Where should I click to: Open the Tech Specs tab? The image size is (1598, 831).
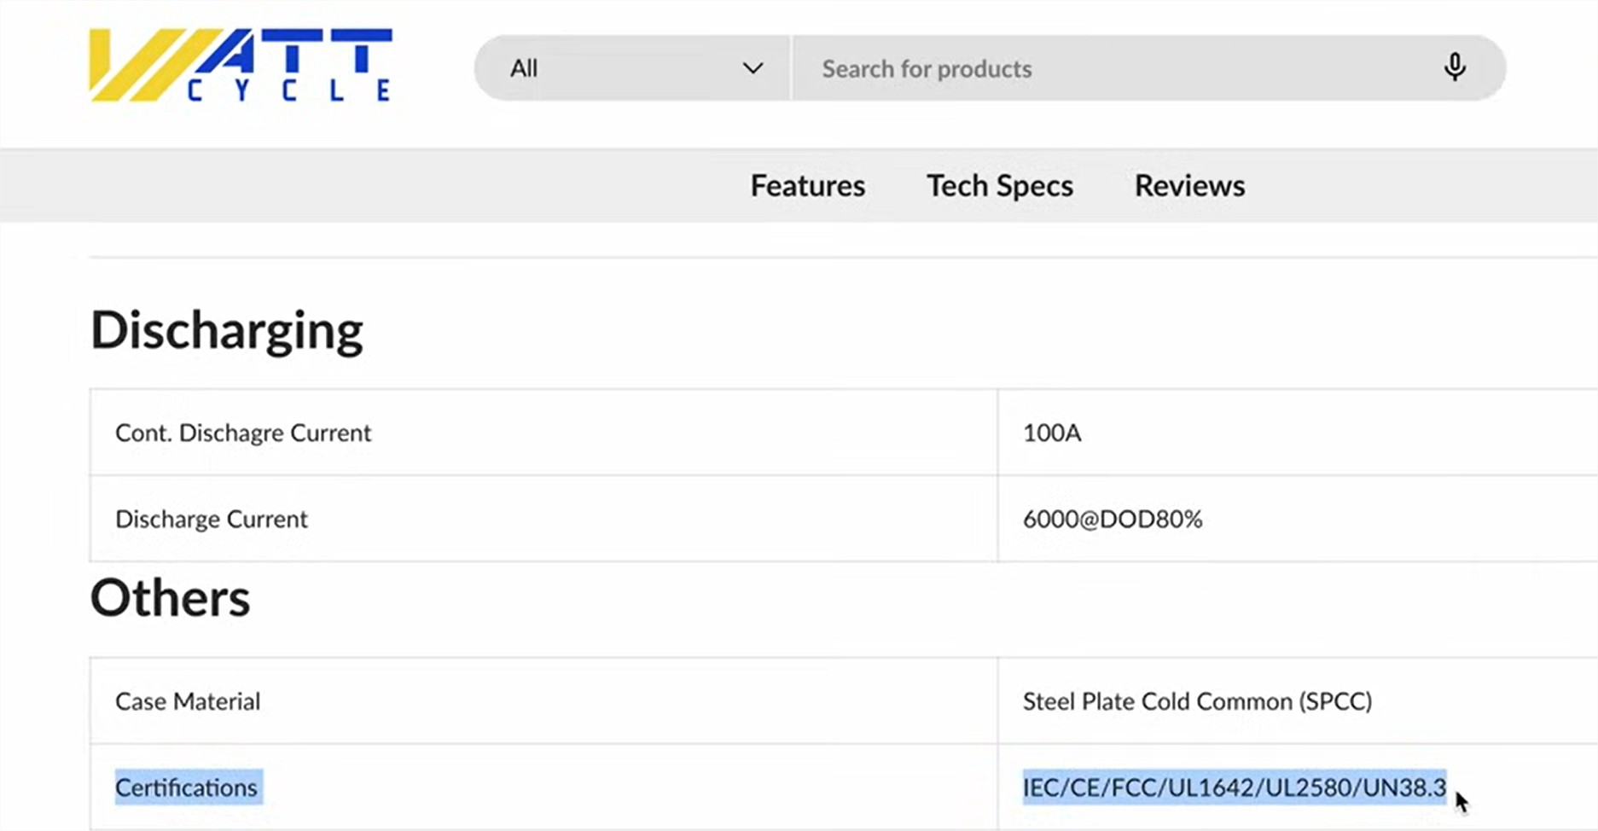pos(999,186)
